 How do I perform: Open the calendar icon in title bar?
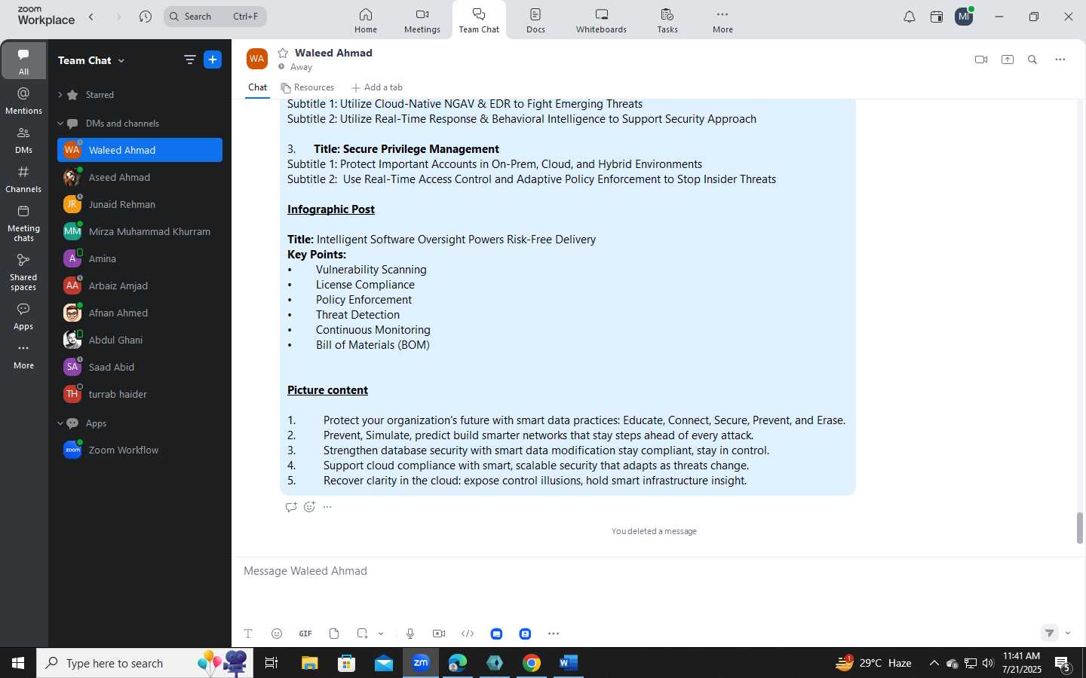(937, 17)
